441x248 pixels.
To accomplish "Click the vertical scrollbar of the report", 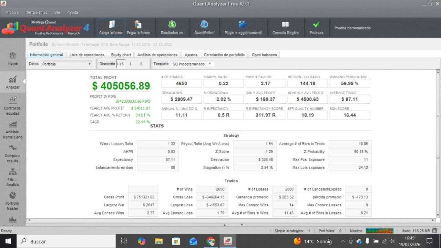I will click(x=438, y=143).
